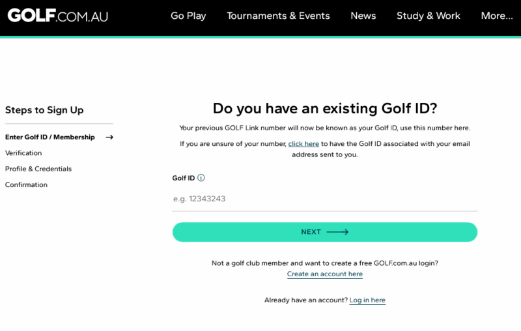Select the Enter Golf ID / Membership step
This screenshot has width=521, height=331.
click(50, 137)
